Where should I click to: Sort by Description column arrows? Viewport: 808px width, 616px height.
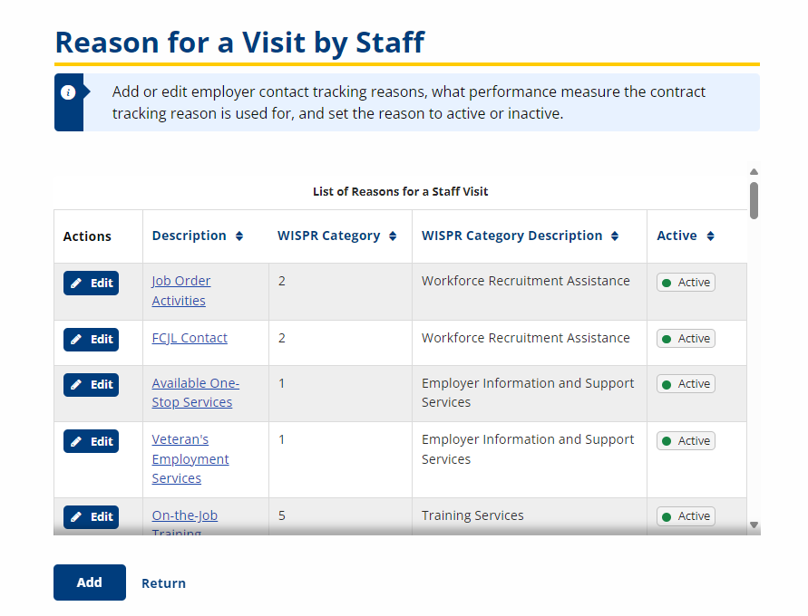(239, 236)
